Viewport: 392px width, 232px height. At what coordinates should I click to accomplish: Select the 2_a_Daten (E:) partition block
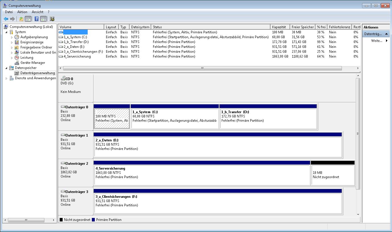(218, 145)
